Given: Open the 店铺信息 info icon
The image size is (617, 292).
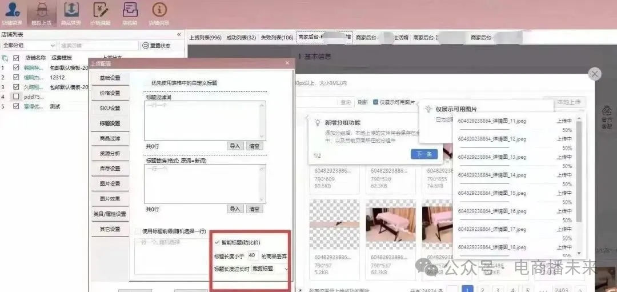Looking at the screenshot, I should pos(159,13).
